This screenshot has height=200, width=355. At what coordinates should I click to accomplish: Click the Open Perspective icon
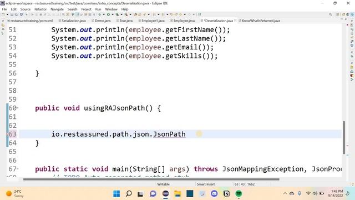pos(338,14)
